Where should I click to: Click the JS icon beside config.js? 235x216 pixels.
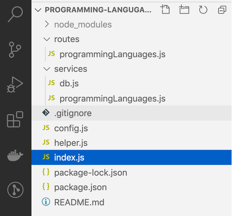(x=46, y=128)
